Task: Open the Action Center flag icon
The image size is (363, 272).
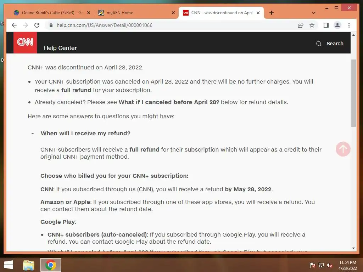Action: [312, 265]
